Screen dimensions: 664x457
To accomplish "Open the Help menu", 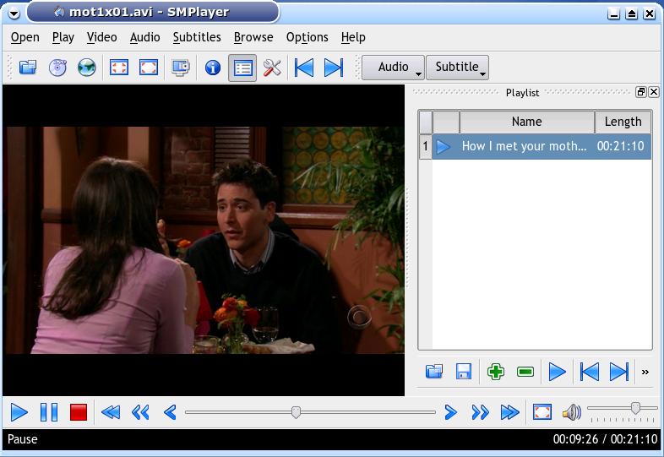I will pyautogui.click(x=353, y=37).
